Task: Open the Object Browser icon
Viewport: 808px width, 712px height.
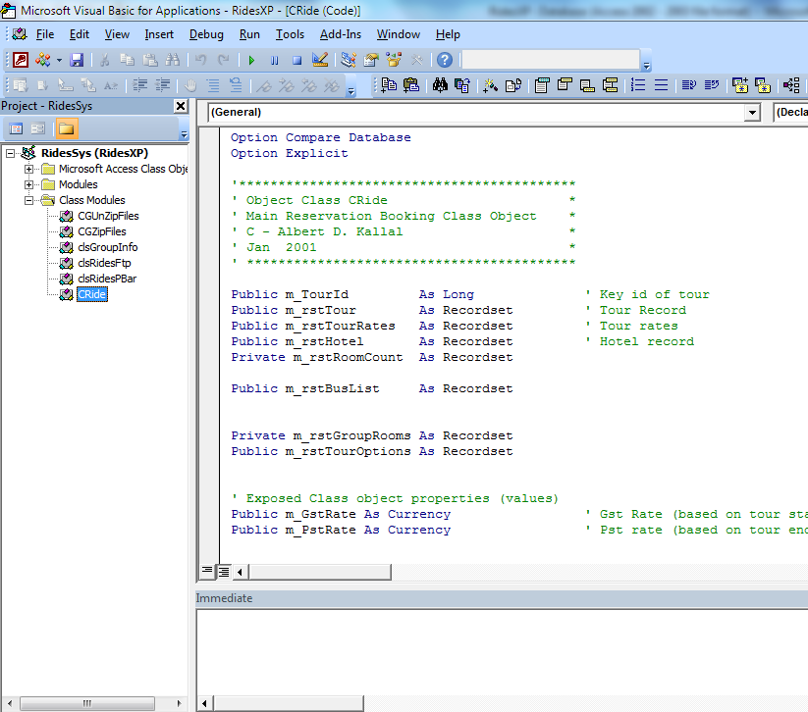Action: [394, 60]
